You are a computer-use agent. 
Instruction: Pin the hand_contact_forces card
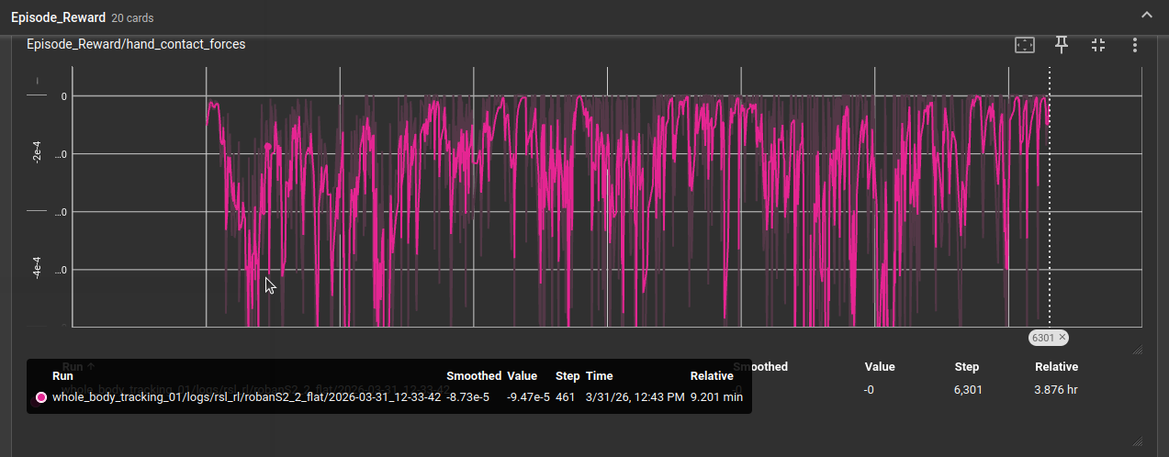tap(1062, 45)
